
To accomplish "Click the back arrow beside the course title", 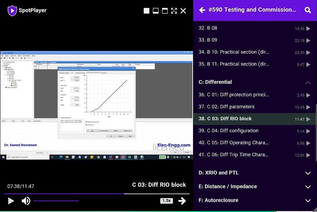I will [202, 10].
